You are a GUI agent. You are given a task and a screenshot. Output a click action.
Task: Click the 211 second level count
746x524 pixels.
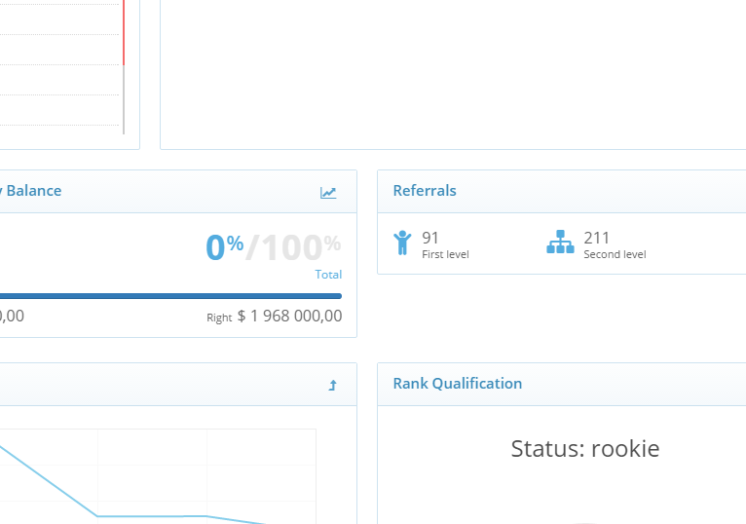click(x=596, y=238)
